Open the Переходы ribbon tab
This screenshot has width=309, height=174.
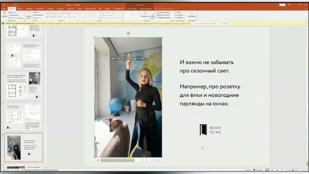[50, 9]
